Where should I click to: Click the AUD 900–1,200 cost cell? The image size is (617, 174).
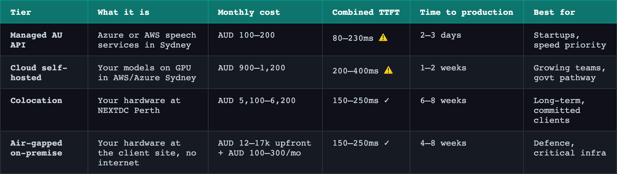pos(251,68)
